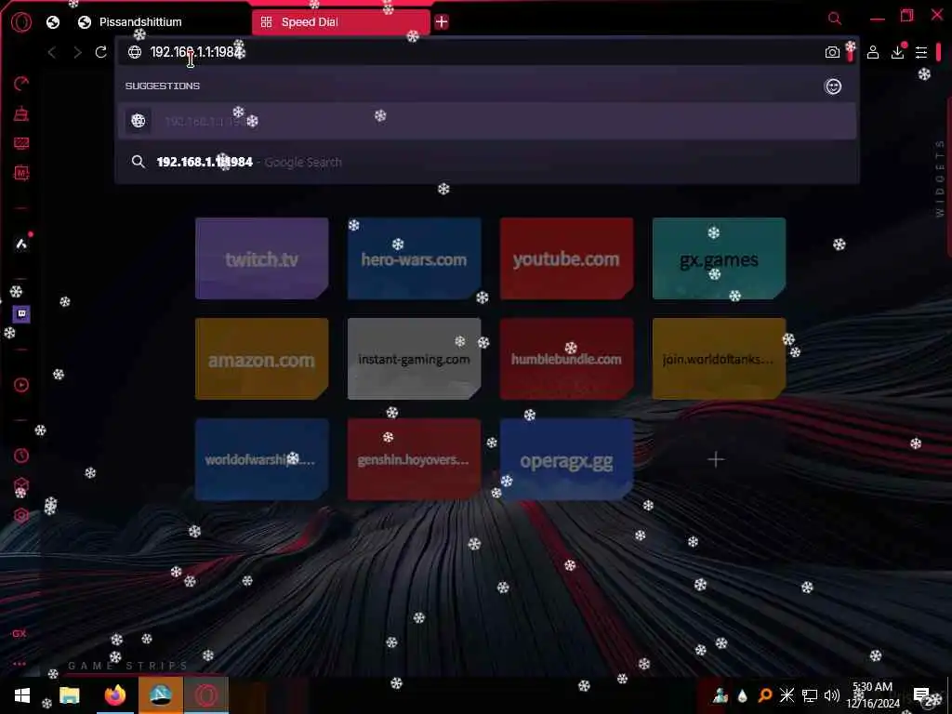Click the globe site-info icon in address bar

[x=134, y=52]
